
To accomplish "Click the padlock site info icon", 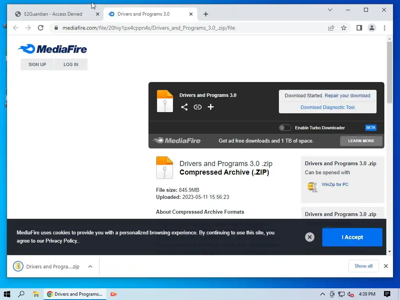I will 56,28.
